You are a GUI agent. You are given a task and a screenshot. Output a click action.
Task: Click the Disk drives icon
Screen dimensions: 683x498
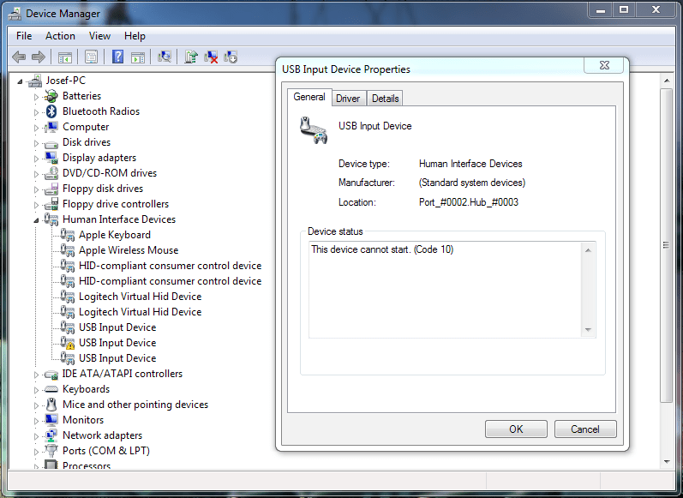tap(51, 143)
